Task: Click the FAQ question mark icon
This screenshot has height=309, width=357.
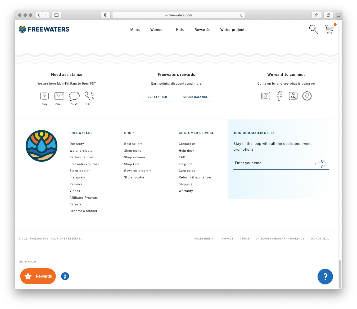Action: point(44,96)
